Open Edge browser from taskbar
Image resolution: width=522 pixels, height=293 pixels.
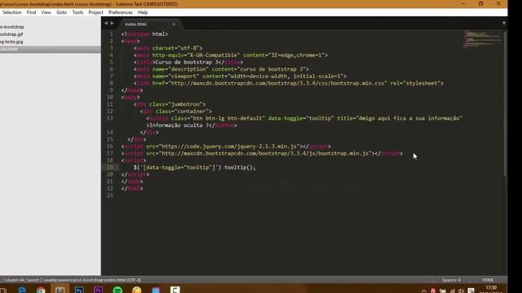22,290
